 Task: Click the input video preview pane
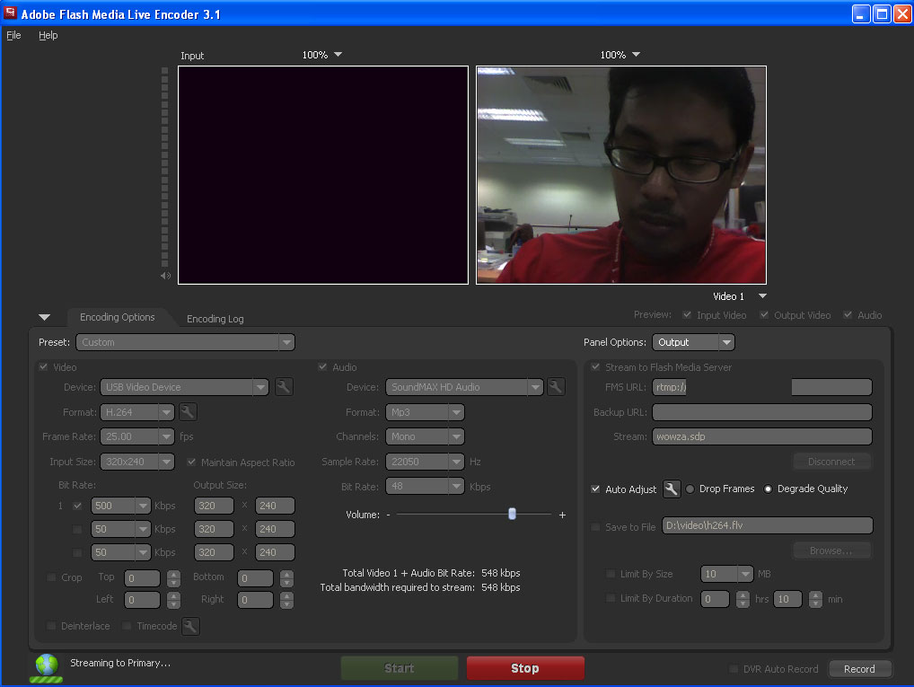(323, 175)
